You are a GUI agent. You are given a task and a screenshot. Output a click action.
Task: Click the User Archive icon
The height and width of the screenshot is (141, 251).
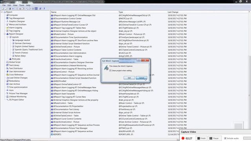point(7,84)
